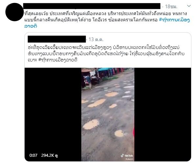Click the TikTok wordmark text in the video
The height and width of the screenshot is (164, 196).
coord(129,156)
